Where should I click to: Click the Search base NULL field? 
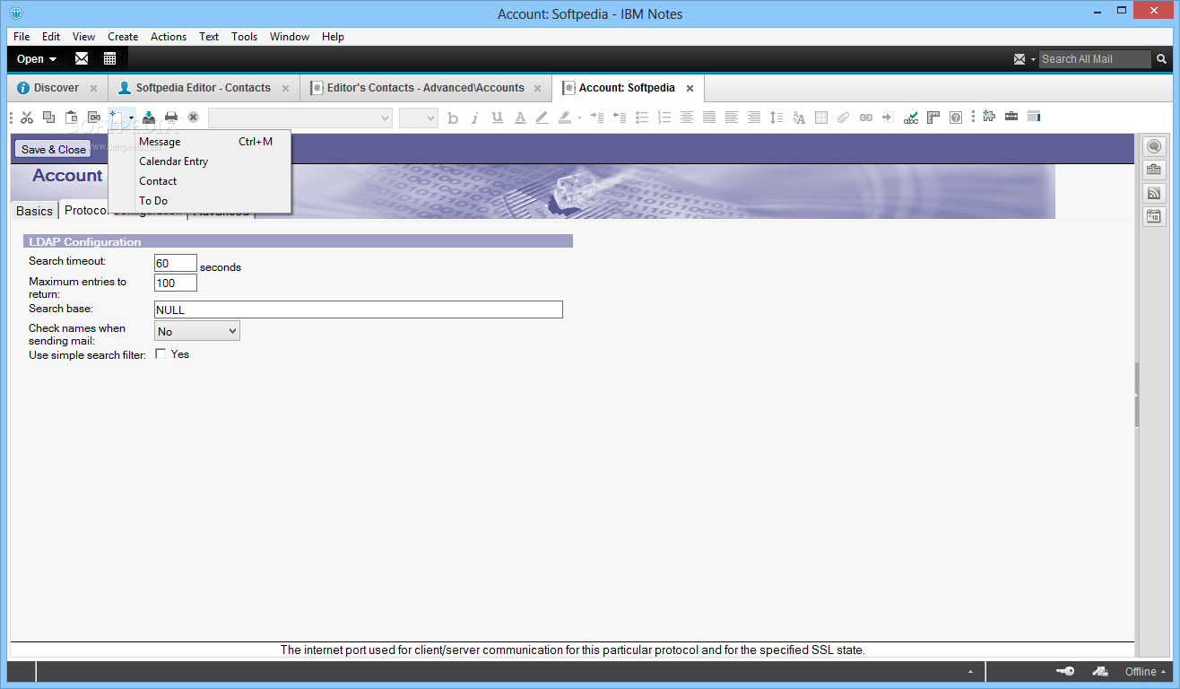(x=359, y=310)
